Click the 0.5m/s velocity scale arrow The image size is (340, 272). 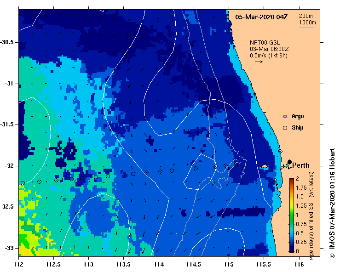tap(259, 62)
